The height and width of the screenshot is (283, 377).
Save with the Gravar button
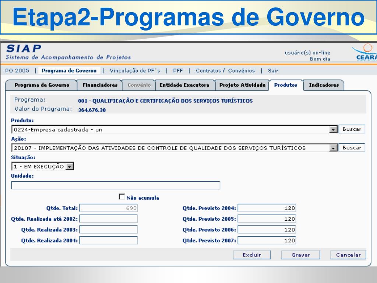pyautogui.click(x=300, y=255)
